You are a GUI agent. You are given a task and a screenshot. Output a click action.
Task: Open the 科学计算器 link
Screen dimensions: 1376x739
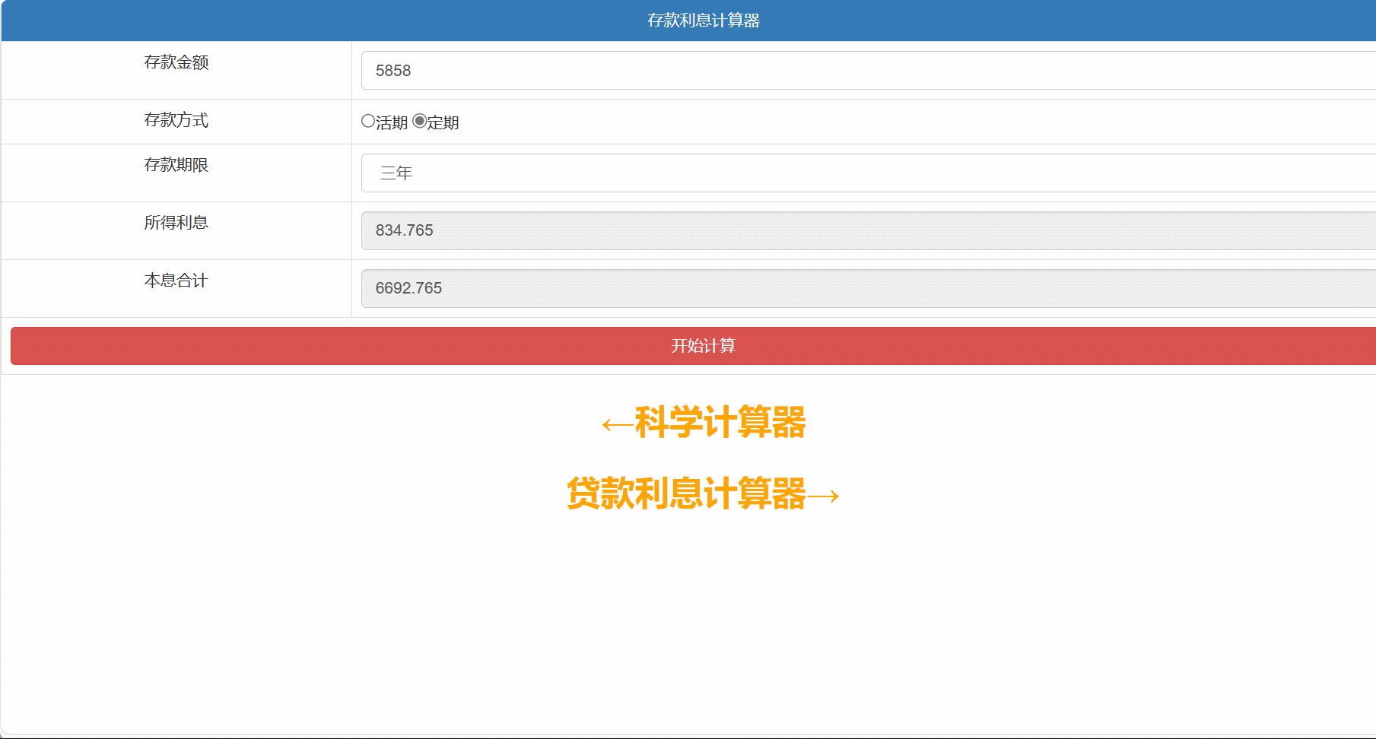(x=719, y=423)
